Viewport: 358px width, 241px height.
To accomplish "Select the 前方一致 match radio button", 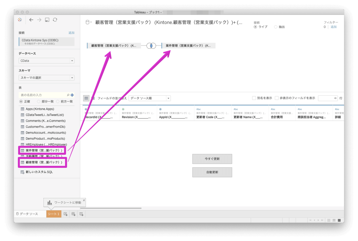I will click(x=58, y=101).
